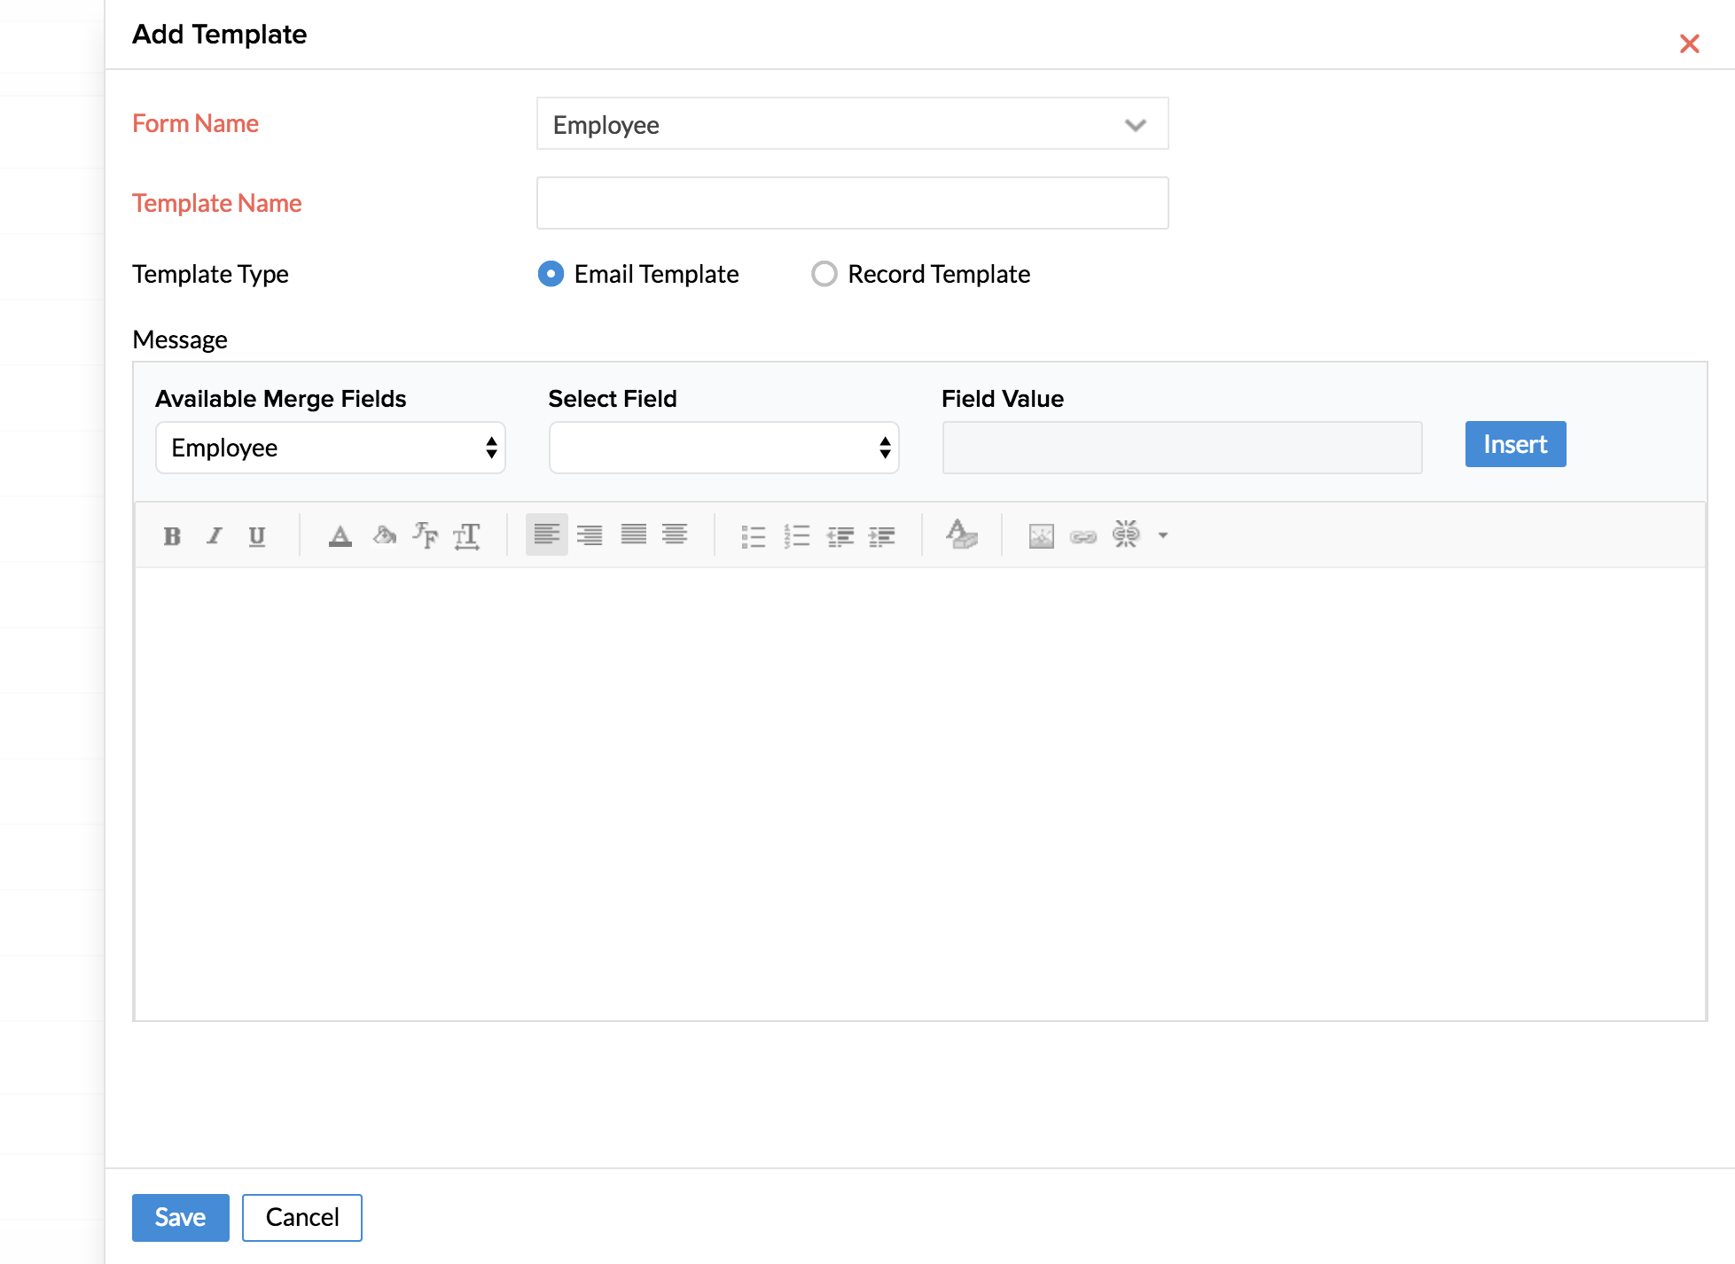This screenshot has height=1264, width=1735.
Task: Click the insert image icon
Action: 1040,534
